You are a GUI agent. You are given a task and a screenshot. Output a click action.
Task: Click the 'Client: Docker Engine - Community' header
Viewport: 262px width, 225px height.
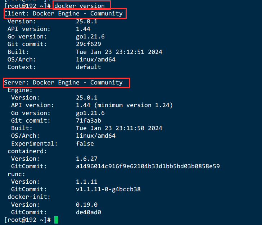(x=63, y=14)
